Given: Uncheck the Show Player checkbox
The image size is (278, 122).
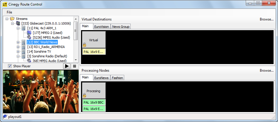Looking at the screenshot, I should (x=10, y=66).
